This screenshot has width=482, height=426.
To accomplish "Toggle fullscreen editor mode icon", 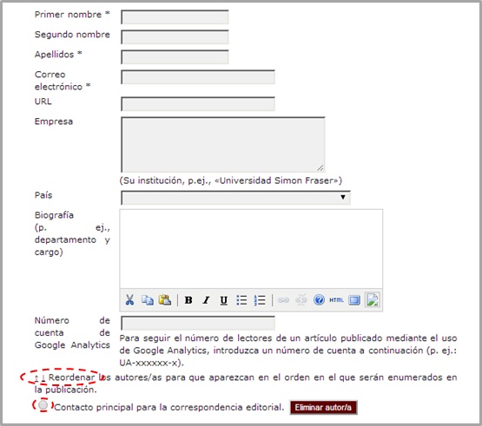I will (354, 300).
